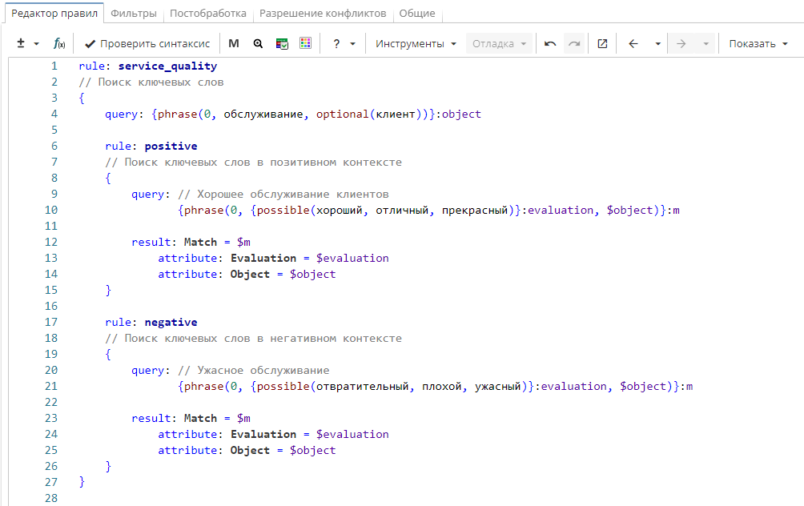This screenshot has height=506, width=804.
Task: Click '$object' on line 14
Action: (x=313, y=275)
